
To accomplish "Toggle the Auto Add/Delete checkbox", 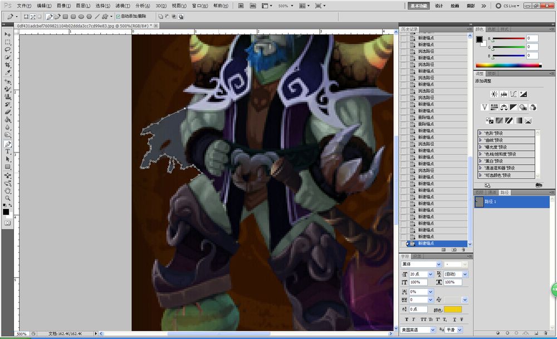I will (118, 16).
